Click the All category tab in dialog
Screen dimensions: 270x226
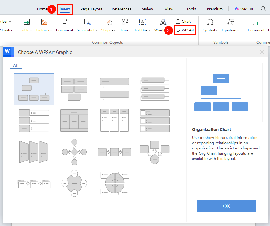tap(16, 65)
